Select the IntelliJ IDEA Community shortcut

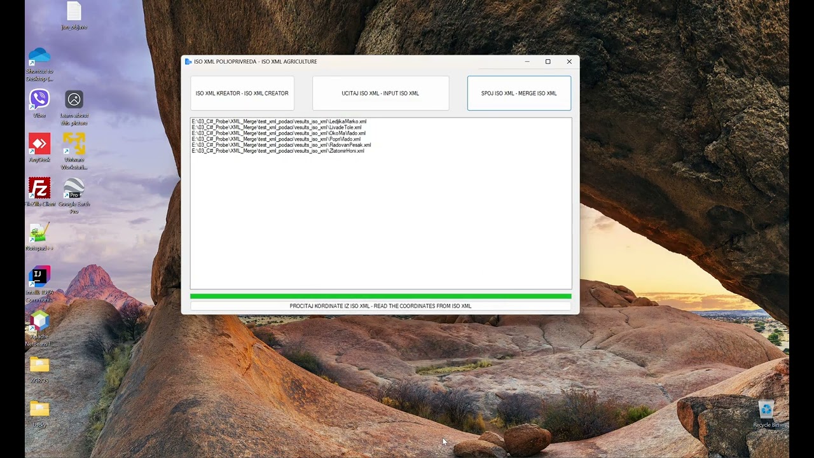[x=39, y=285]
